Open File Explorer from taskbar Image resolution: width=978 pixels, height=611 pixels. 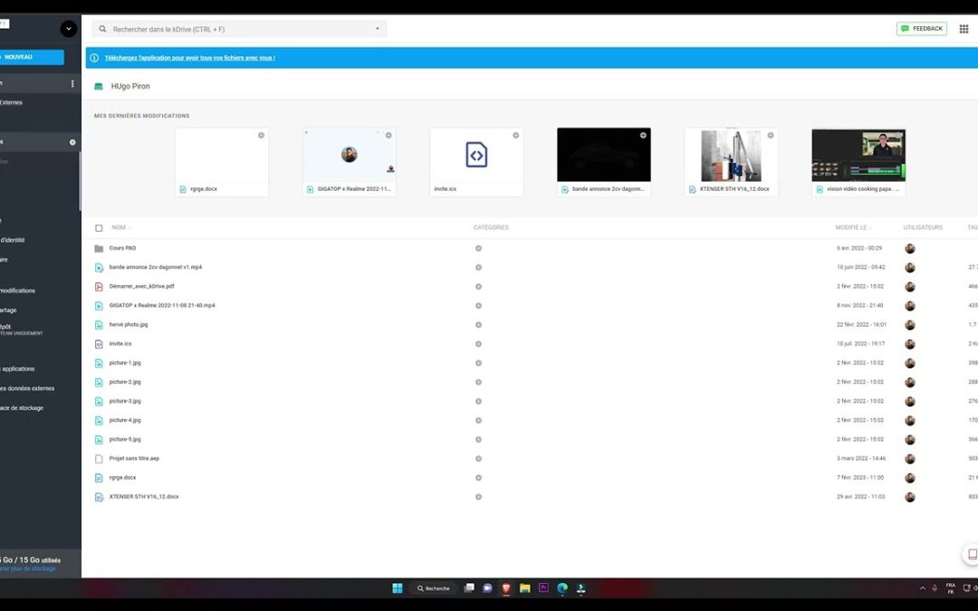524,588
